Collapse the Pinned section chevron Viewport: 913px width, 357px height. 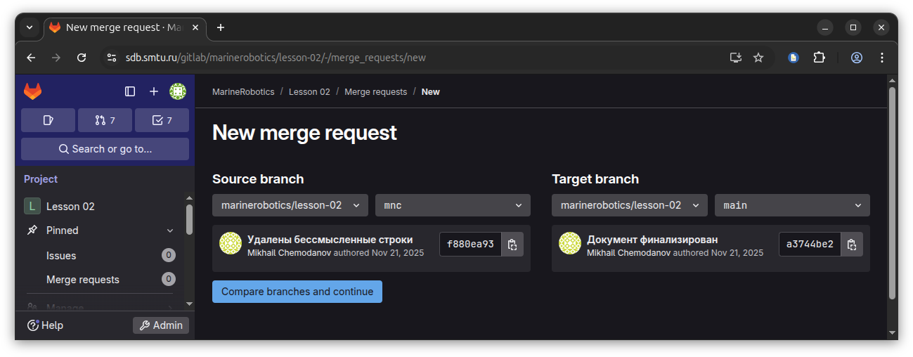pyautogui.click(x=170, y=231)
